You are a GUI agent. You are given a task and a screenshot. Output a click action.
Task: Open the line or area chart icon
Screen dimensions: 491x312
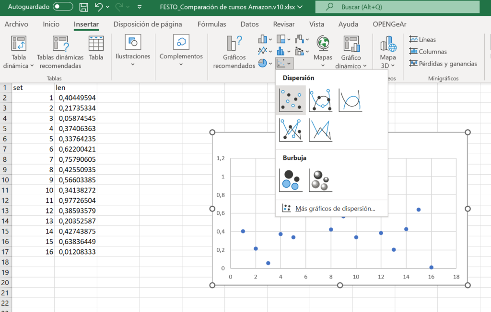point(263,51)
